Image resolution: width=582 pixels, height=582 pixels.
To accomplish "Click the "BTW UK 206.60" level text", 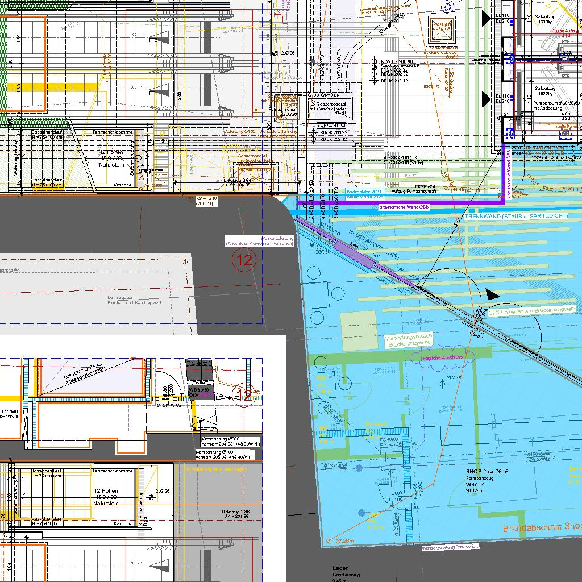I will (397, 61).
